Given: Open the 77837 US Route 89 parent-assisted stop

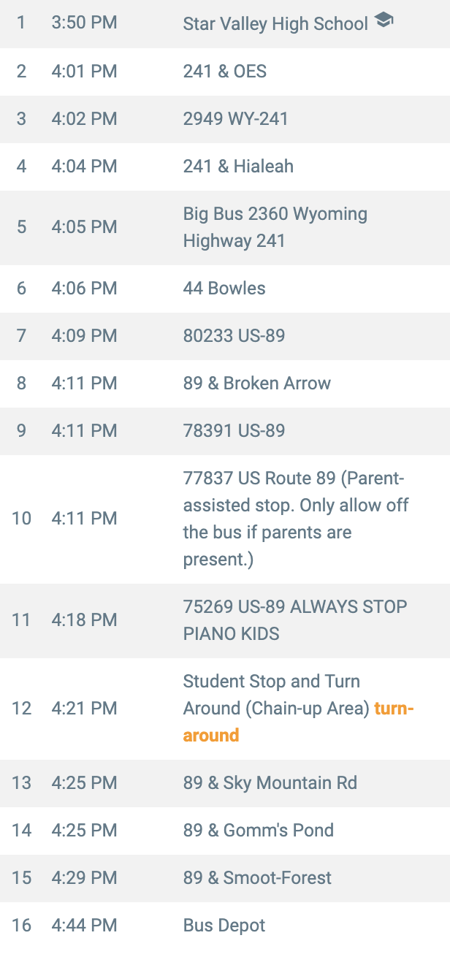Looking at the screenshot, I should tap(295, 519).
